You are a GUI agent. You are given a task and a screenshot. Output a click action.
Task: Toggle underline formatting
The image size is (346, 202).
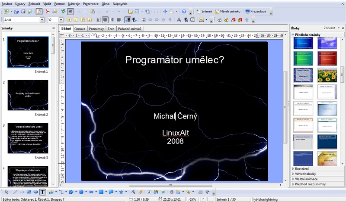[x=83, y=20]
